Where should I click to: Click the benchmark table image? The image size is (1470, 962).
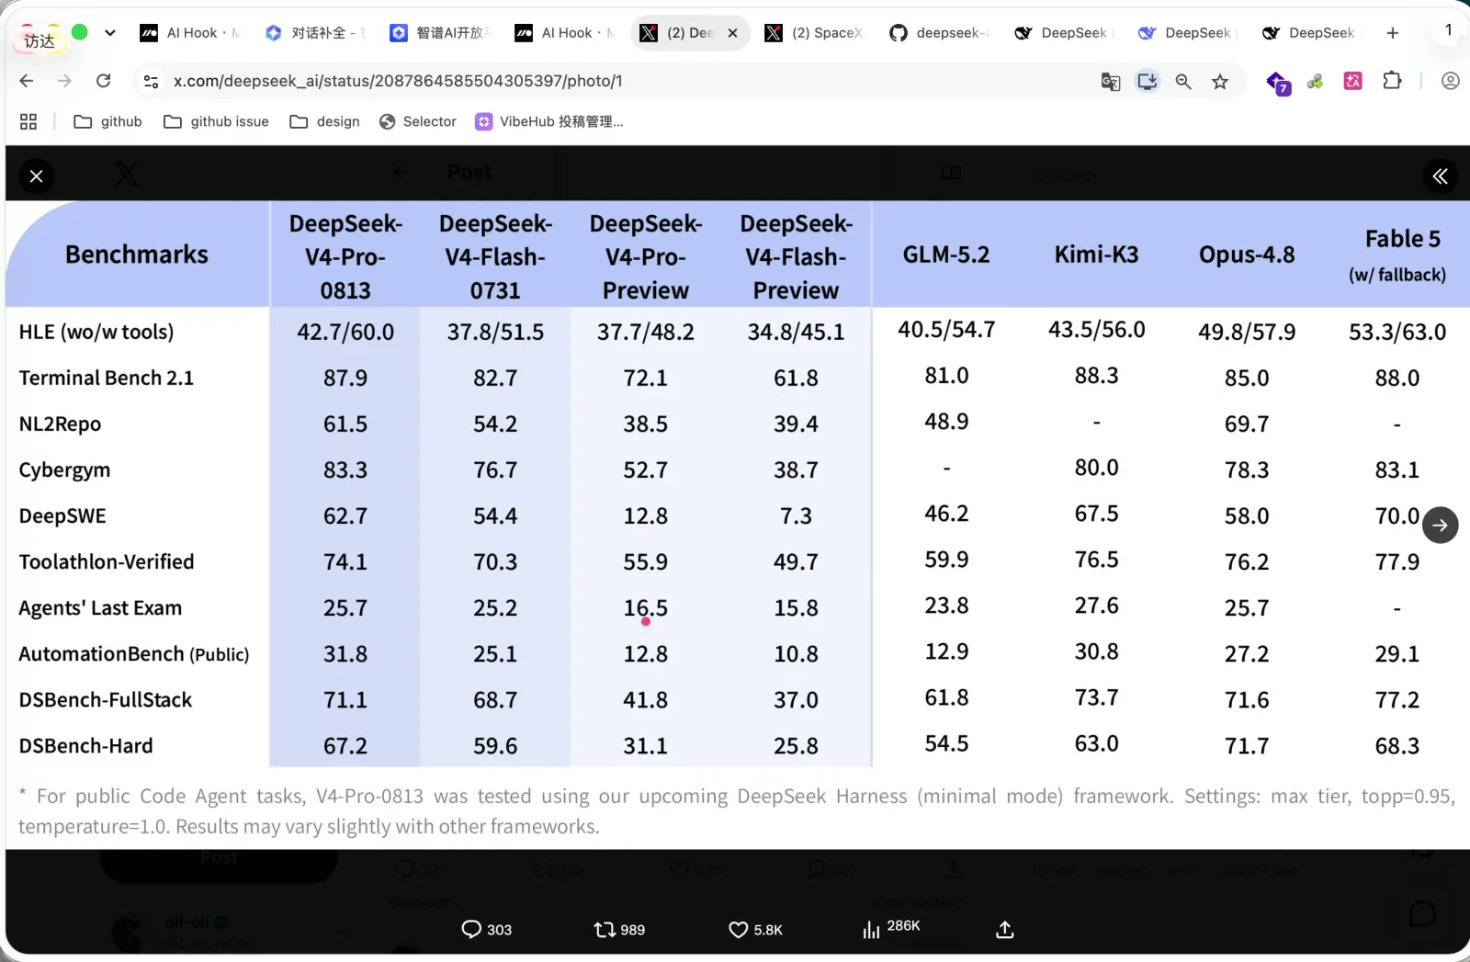(x=738, y=525)
